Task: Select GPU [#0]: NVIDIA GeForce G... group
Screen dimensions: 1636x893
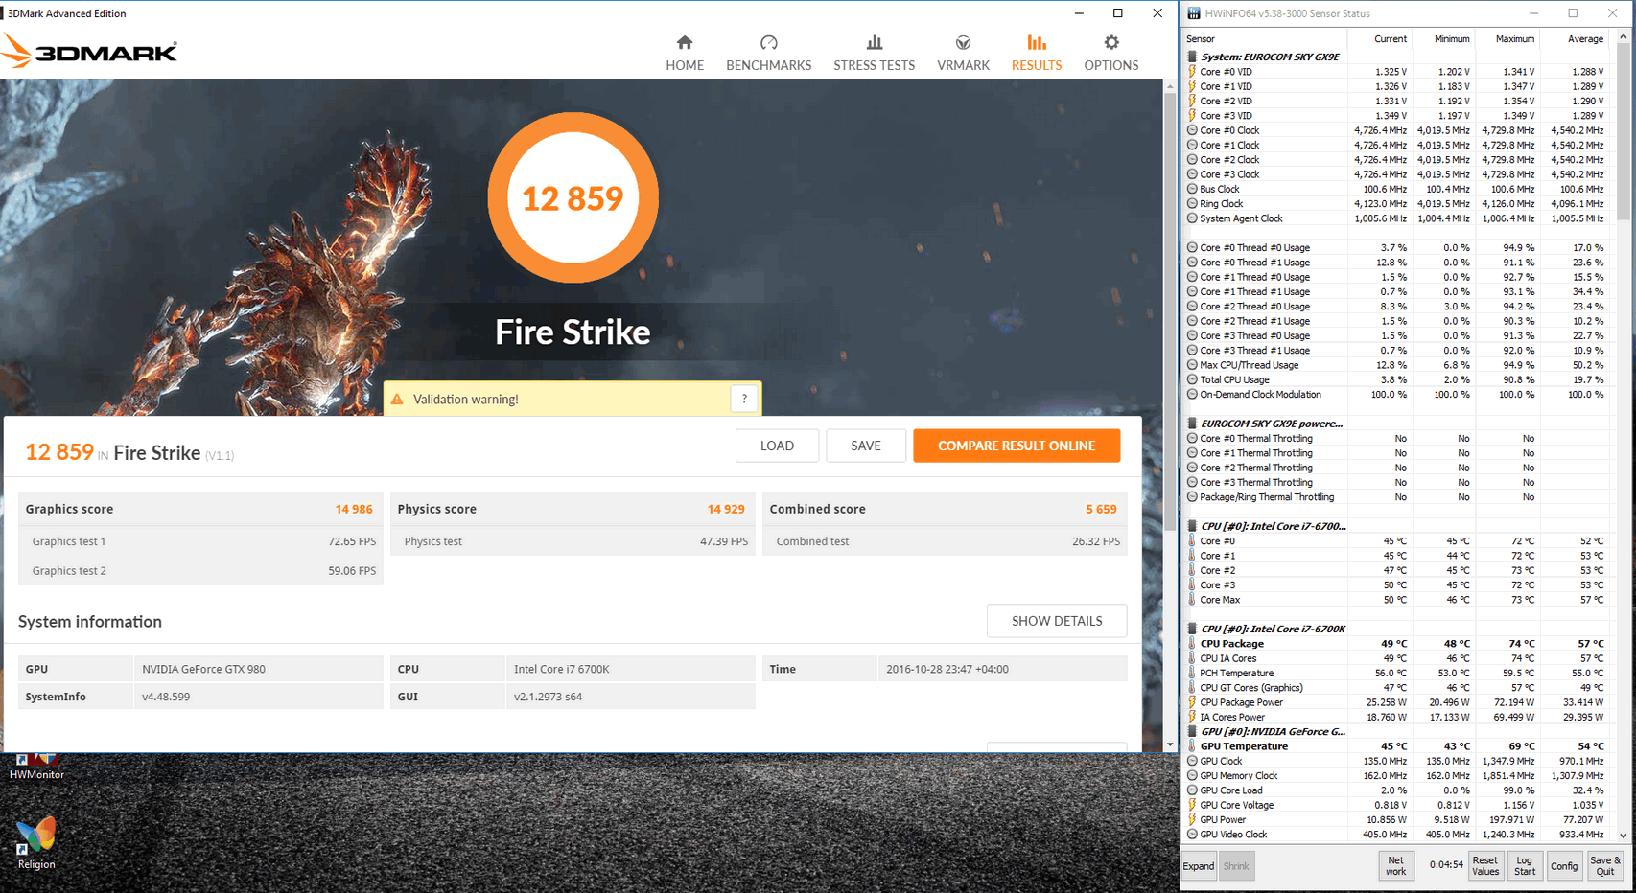Action: click(x=1398, y=731)
